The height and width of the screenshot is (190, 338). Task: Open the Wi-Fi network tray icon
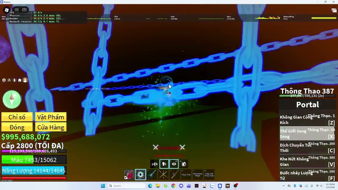point(317,186)
